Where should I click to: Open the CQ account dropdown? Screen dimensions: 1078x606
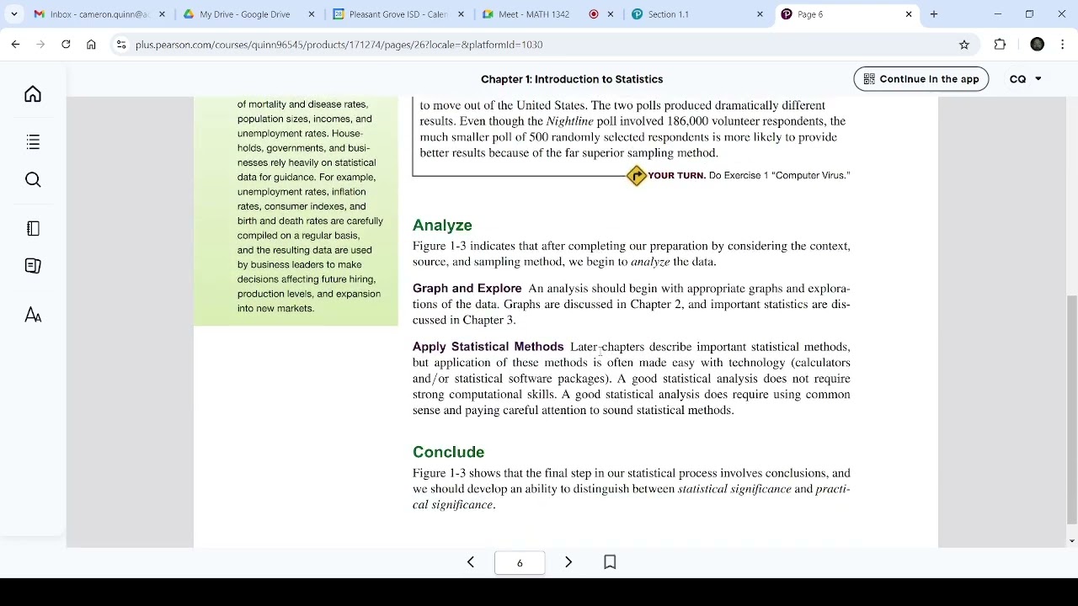(1026, 79)
